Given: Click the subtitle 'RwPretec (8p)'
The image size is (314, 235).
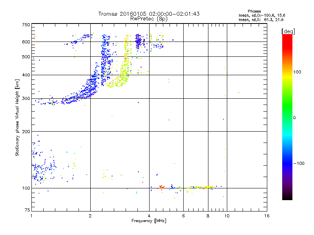Looking at the screenshot, I should 149,19.
